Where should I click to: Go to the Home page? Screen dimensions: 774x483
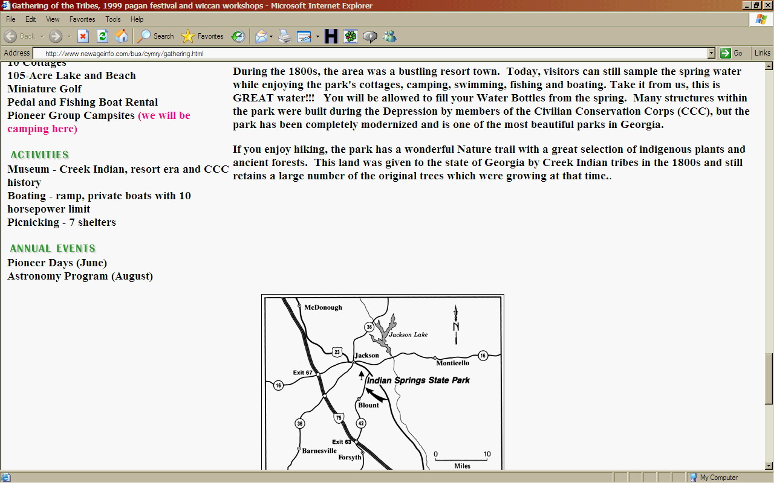click(x=122, y=36)
